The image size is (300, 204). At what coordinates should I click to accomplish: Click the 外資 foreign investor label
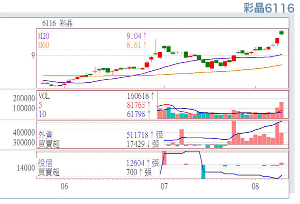(45, 134)
